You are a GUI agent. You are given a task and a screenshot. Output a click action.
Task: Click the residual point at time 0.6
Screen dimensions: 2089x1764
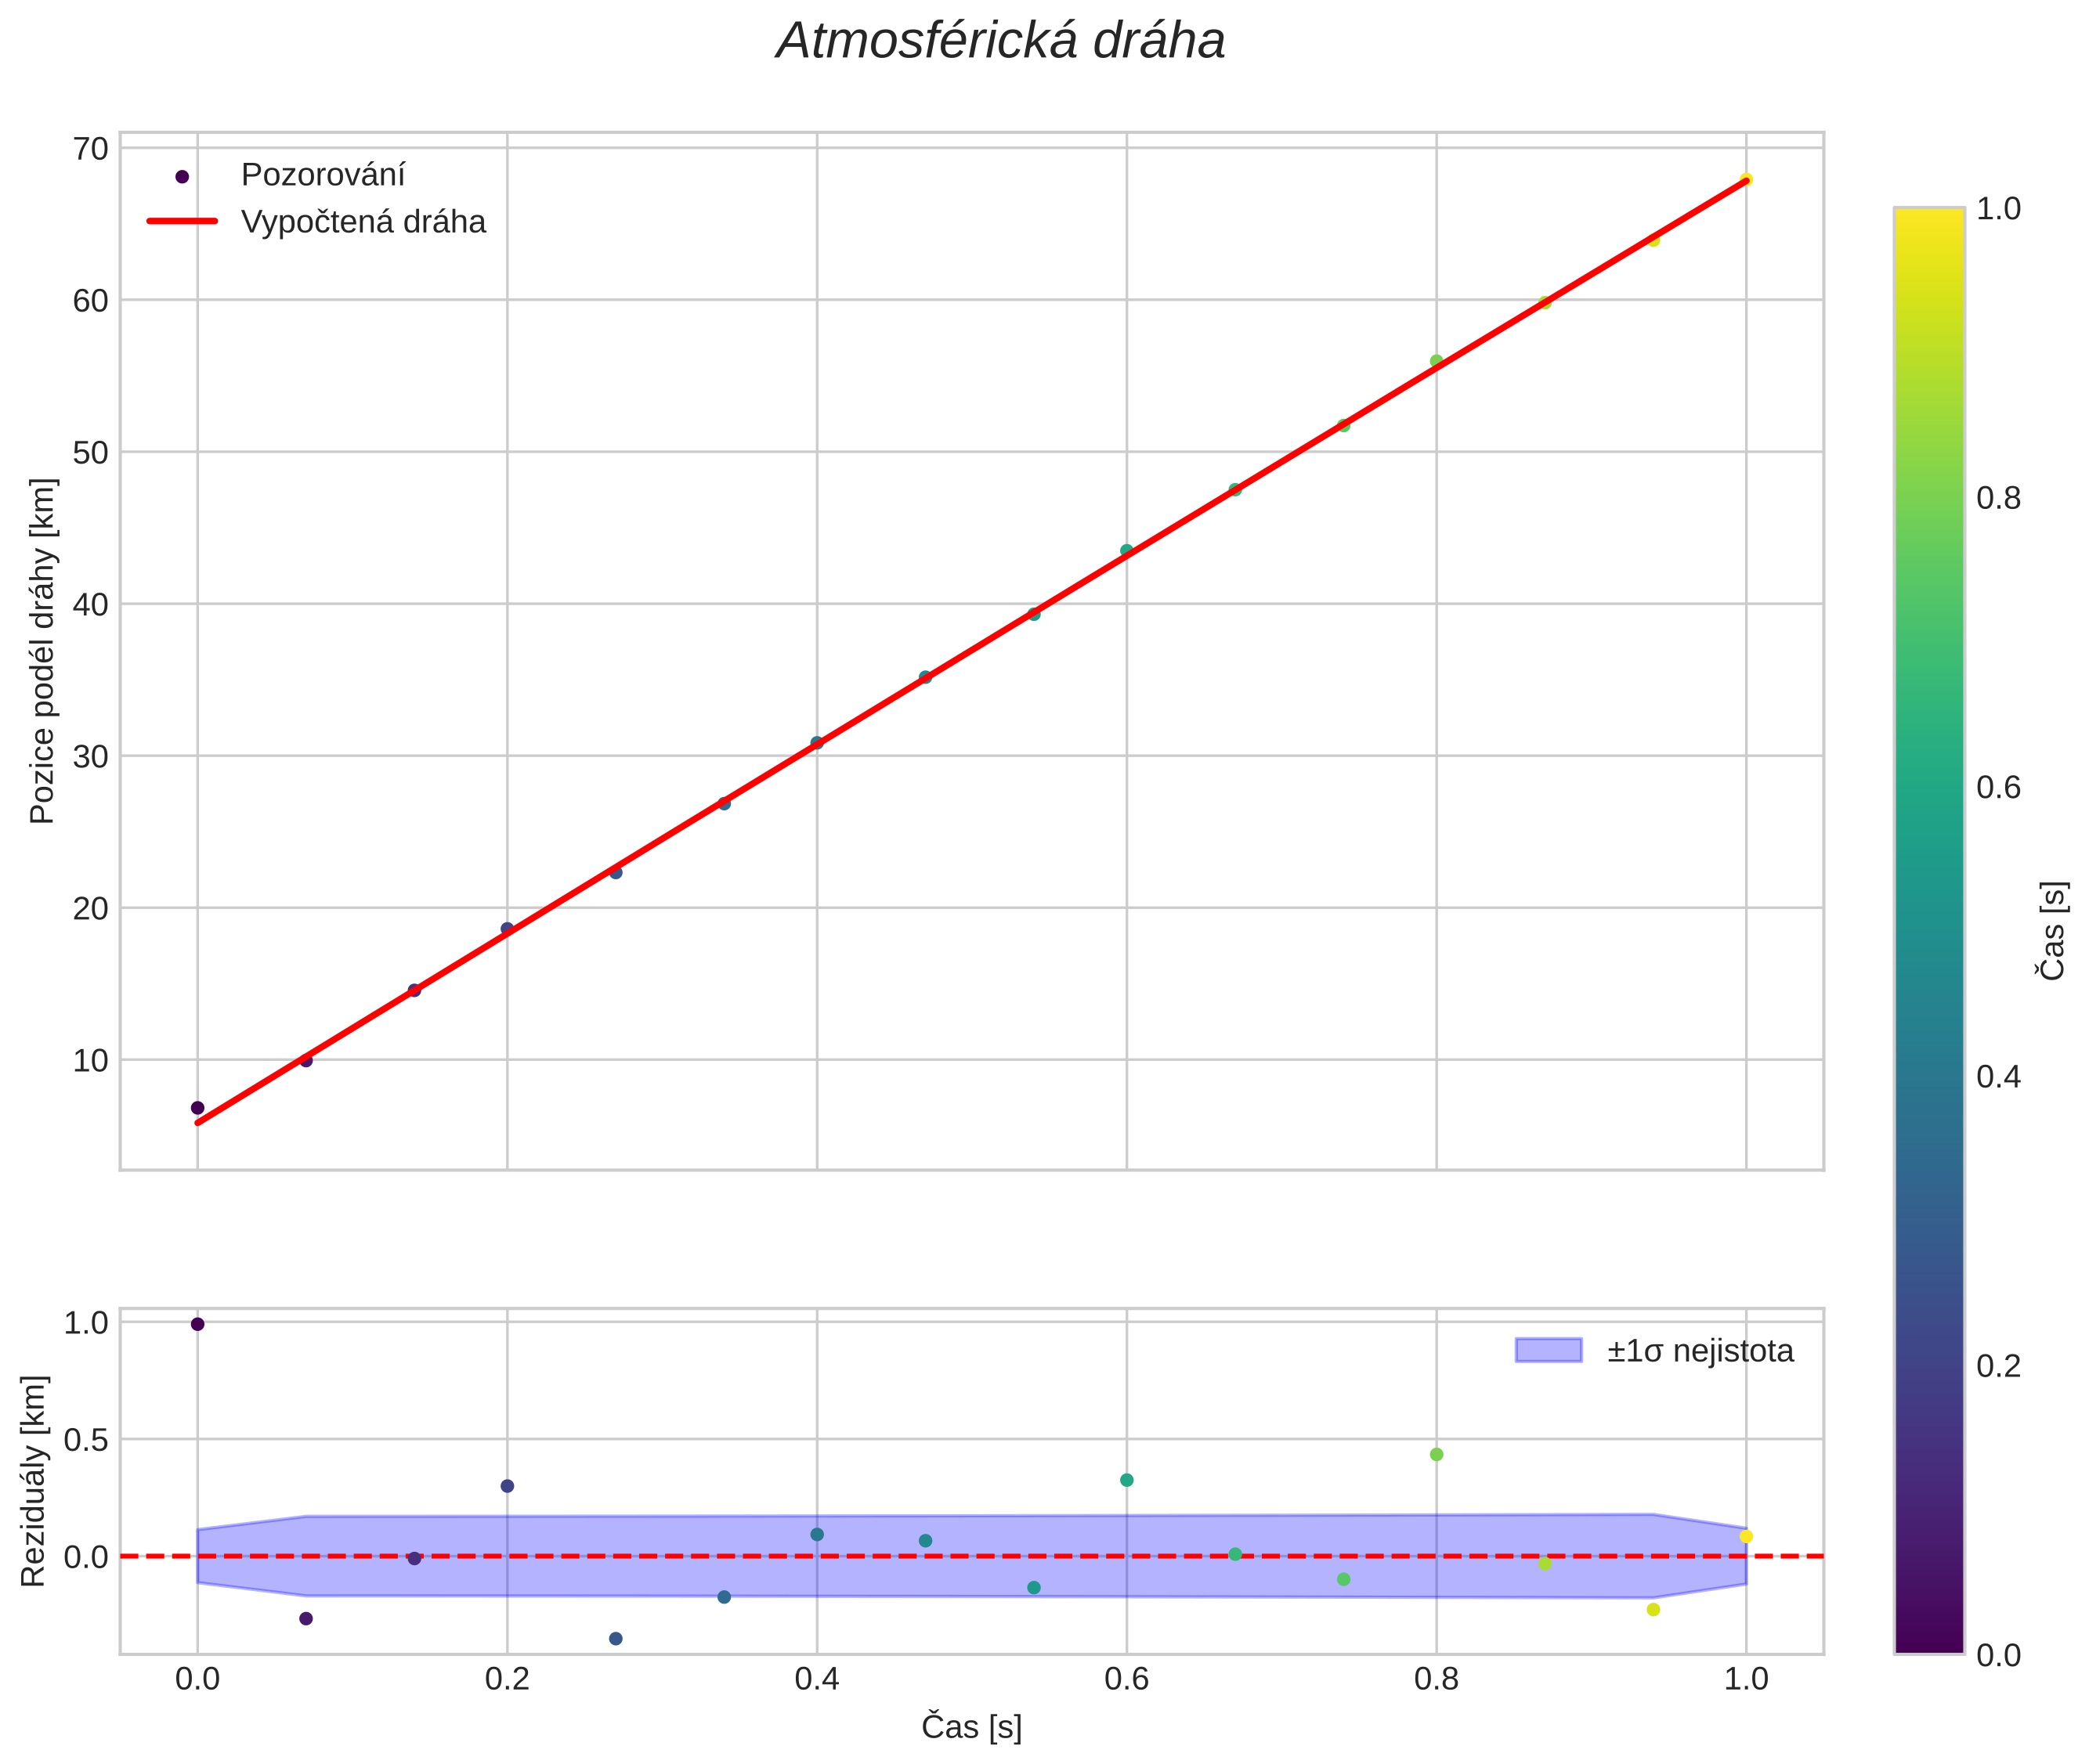coord(1126,1480)
